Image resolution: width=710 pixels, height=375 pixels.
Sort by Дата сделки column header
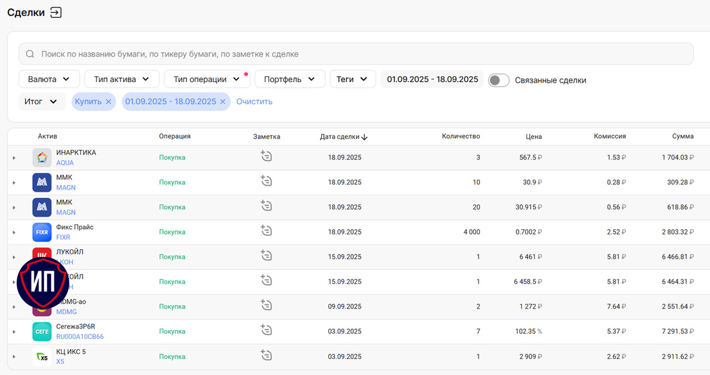pos(344,136)
